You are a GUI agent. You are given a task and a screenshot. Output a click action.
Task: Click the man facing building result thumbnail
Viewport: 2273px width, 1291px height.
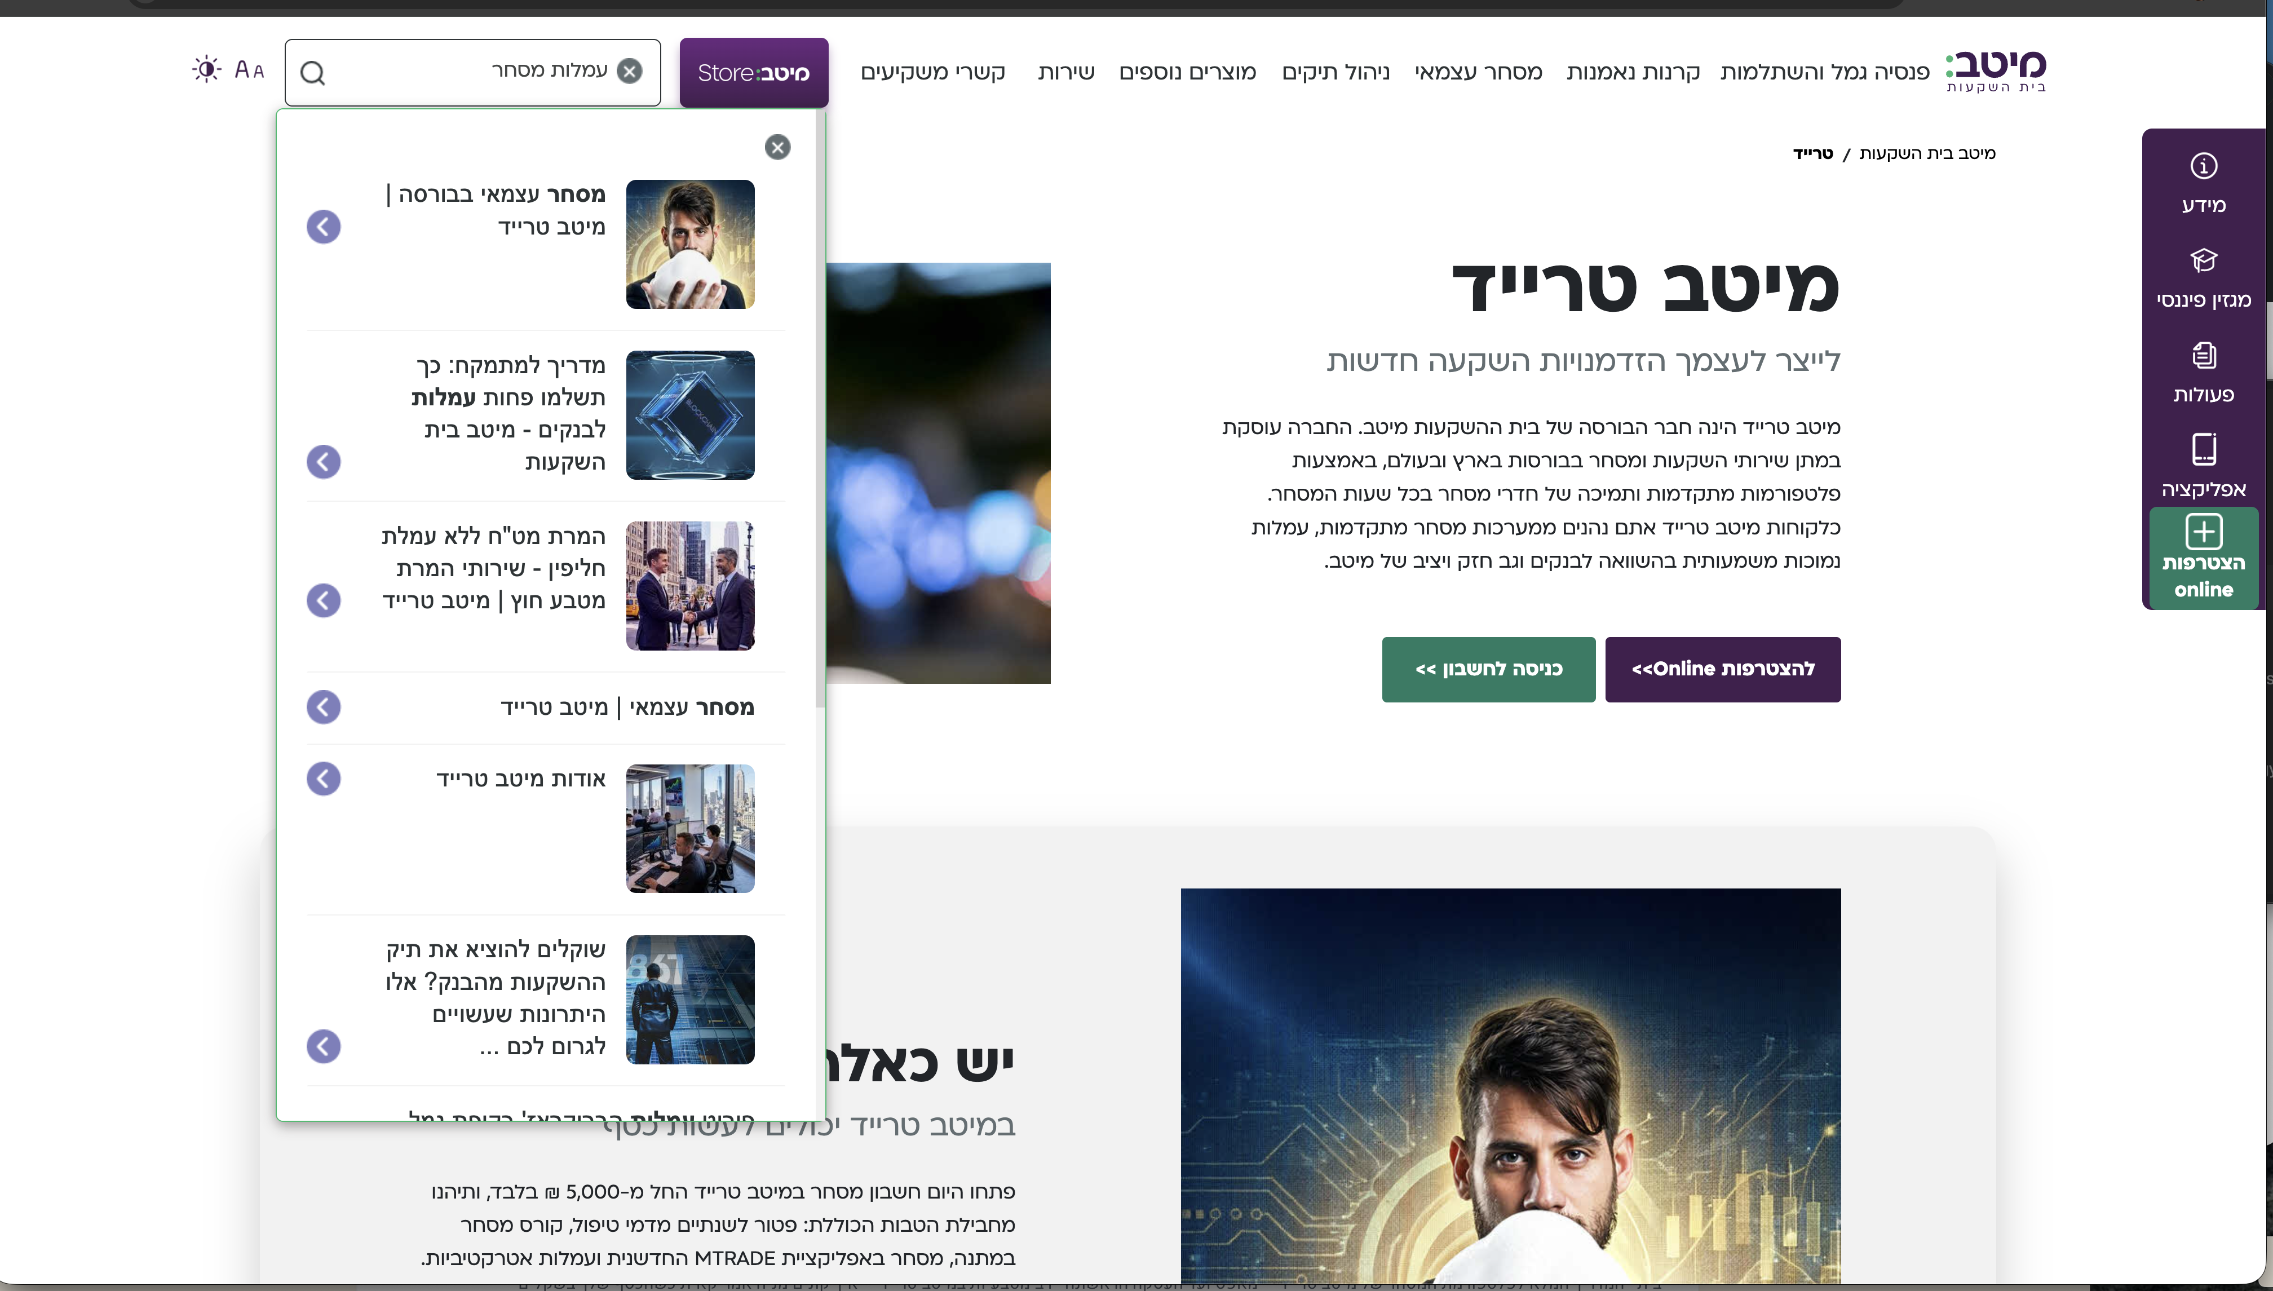click(691, 1000)
